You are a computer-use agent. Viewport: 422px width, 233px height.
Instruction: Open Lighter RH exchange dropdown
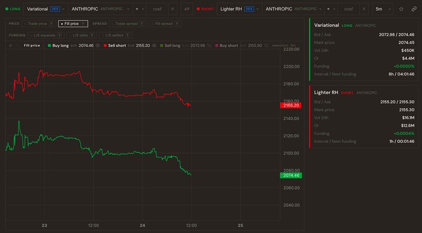(x=239, y=9)
